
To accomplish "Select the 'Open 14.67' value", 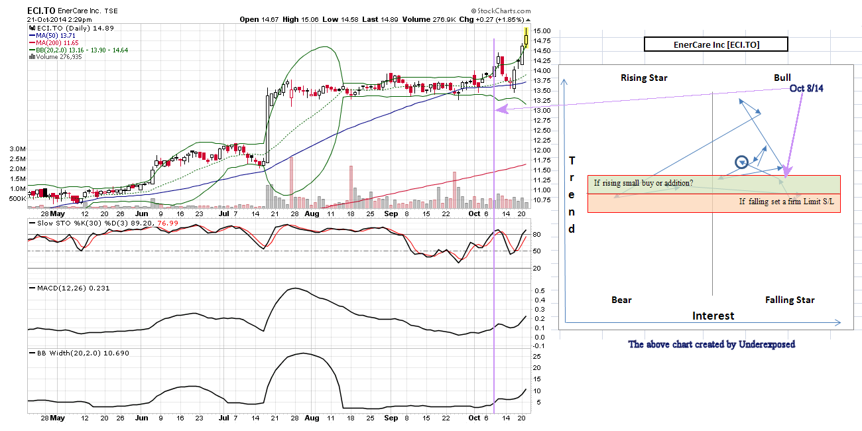I will tap(259, 20).
